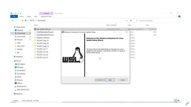
Task: Select the Till_2021_Jun_22 folder
Action: coord(42,55)
